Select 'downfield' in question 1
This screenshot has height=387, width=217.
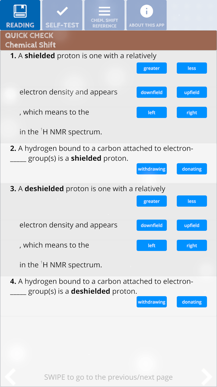tap(152, 92)
